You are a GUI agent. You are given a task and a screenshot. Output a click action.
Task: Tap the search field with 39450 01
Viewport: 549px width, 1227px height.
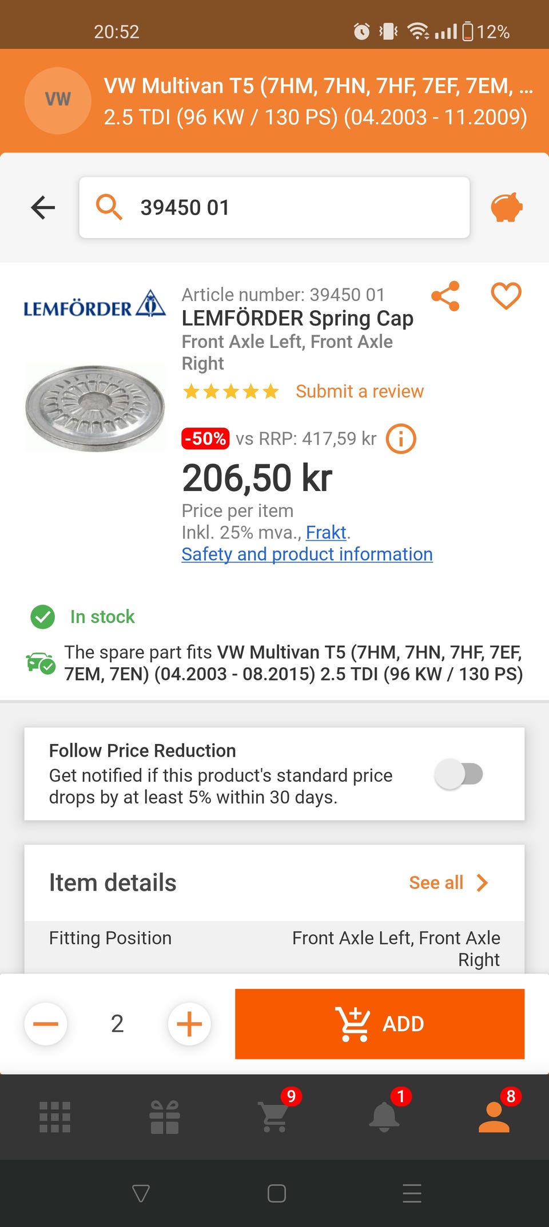coord(274,207)
